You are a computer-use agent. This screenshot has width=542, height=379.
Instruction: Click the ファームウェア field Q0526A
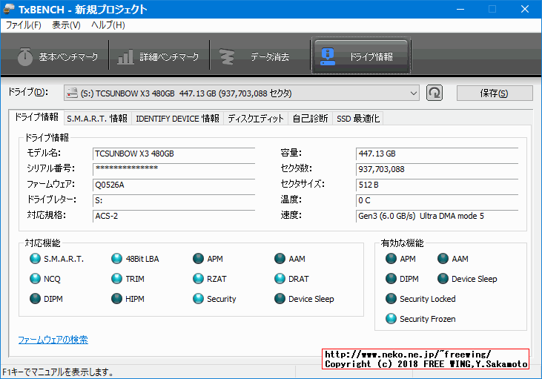pyautogui.click(x=173, y=185)
